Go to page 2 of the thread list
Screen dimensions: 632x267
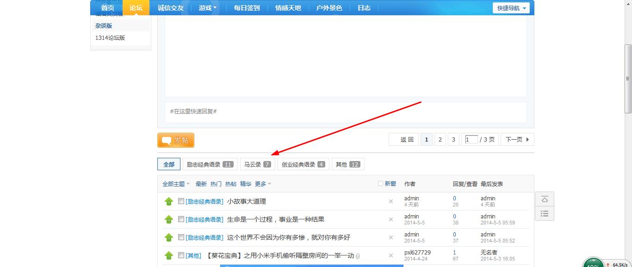pos(440,139)
